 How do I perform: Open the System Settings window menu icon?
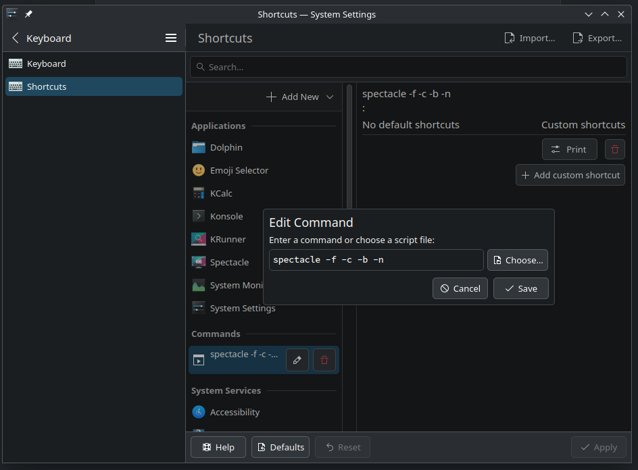11,14
